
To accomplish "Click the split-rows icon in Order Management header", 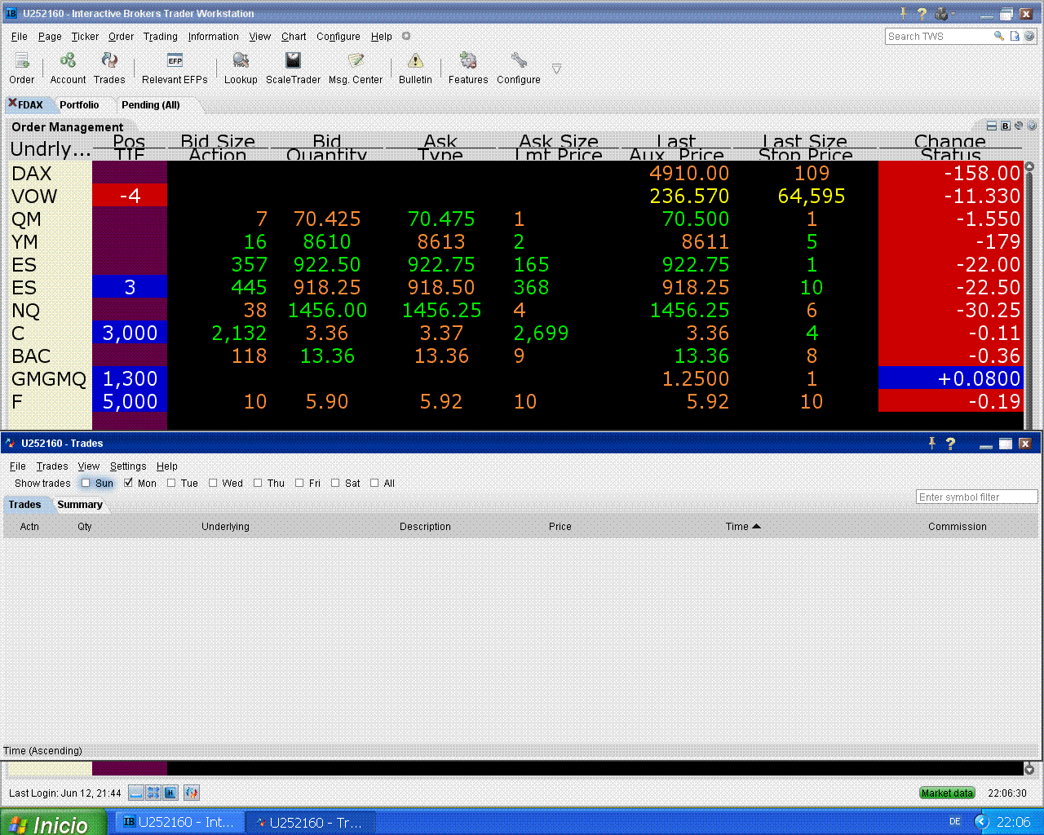I will (x=992, y=126).
